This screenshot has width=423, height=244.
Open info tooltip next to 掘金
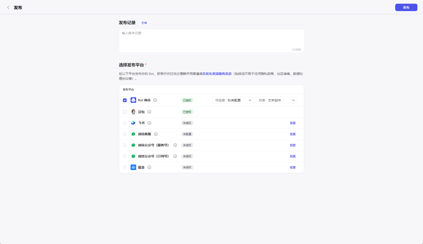point(149,167)
